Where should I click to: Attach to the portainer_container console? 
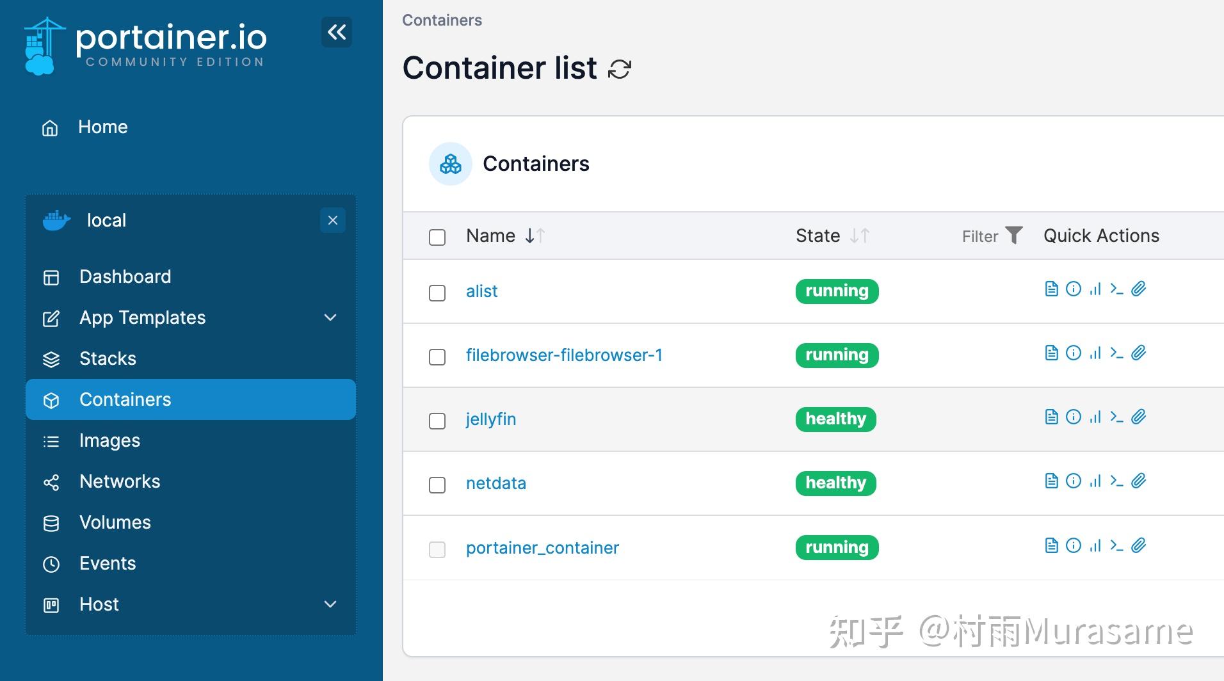point(1138,545)
